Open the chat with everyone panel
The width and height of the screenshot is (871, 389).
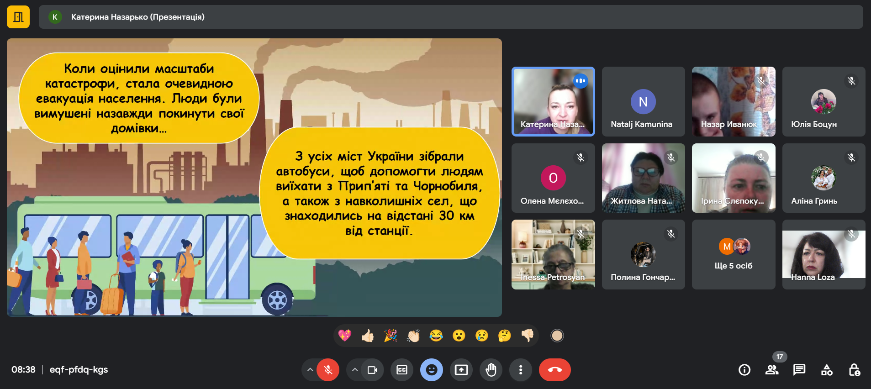coord(799,370)
